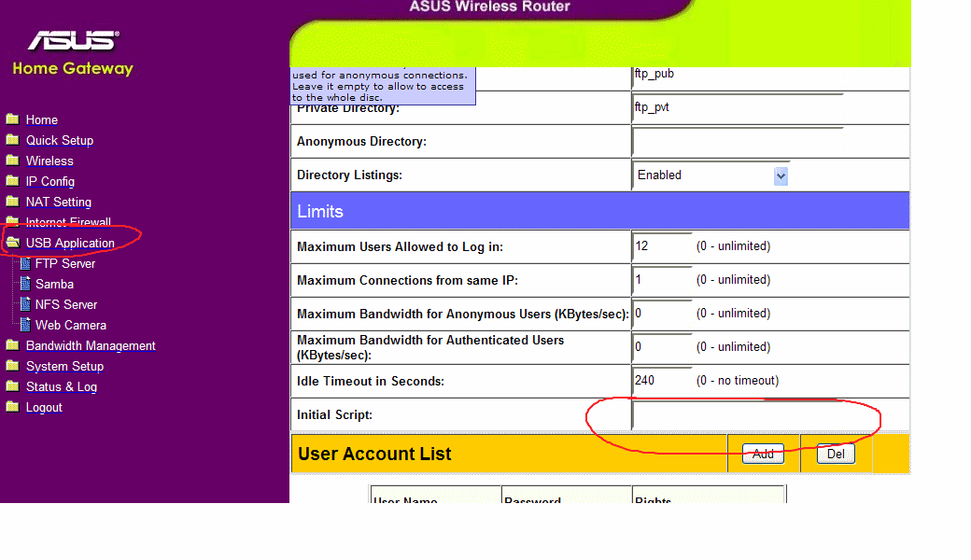Image resolution: width=971 pixels, height=560 pixels.
Task: Open the Directory Listings dropdown
Action: click(711, 175)
